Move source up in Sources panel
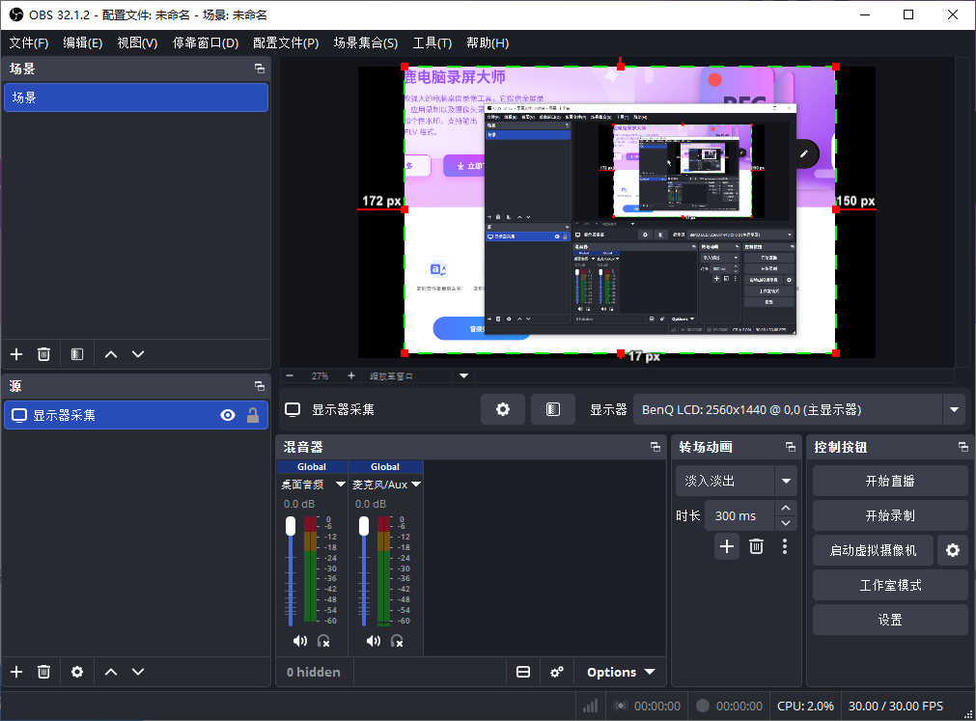 coord(111,672)
